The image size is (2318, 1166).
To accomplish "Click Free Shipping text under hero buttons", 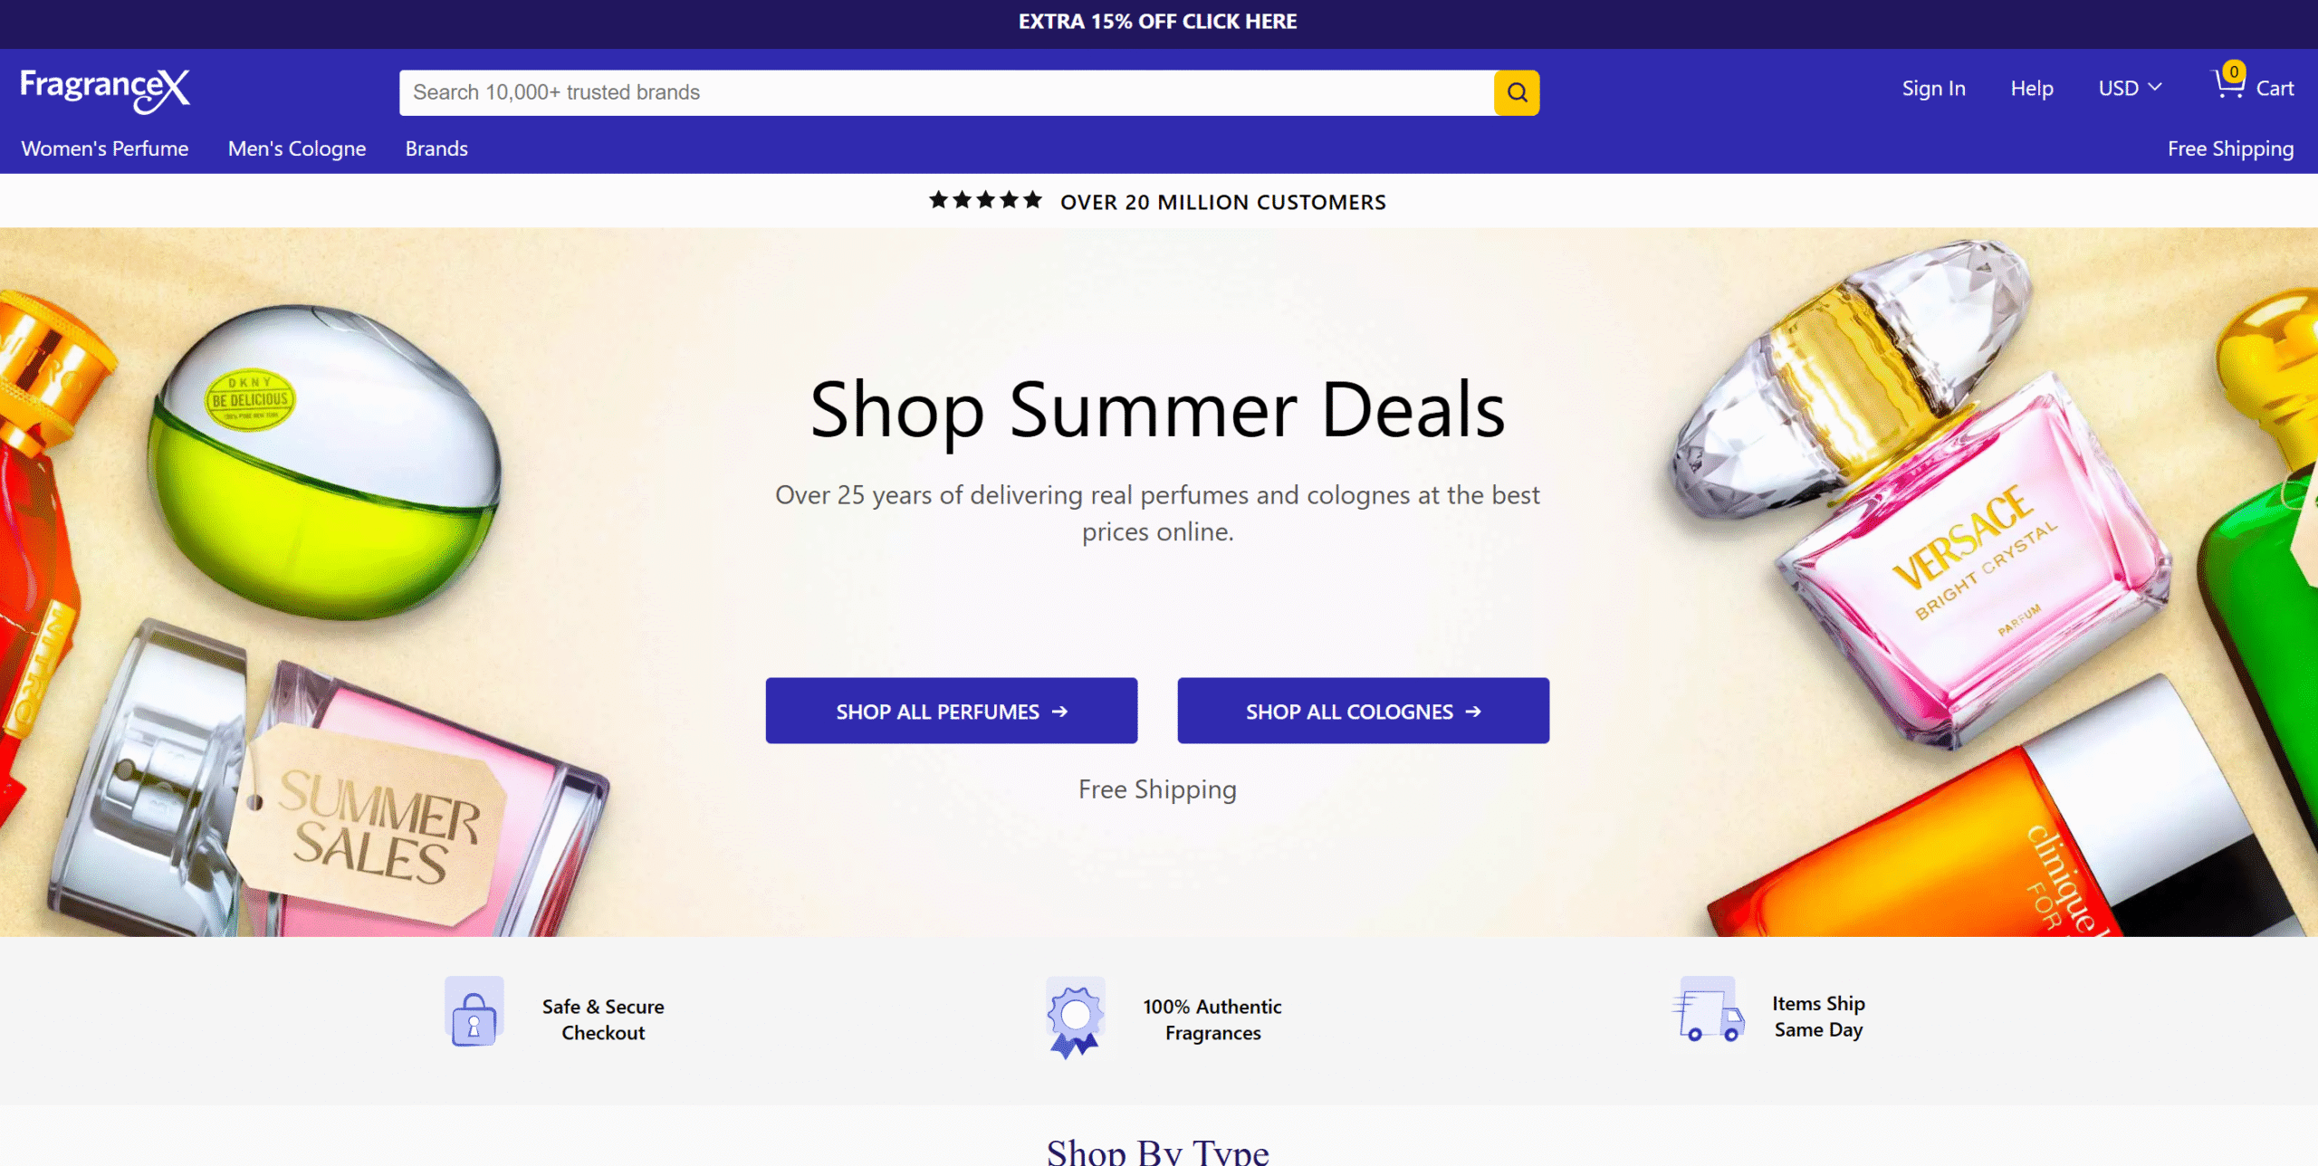I will (x=1157, y=789).
